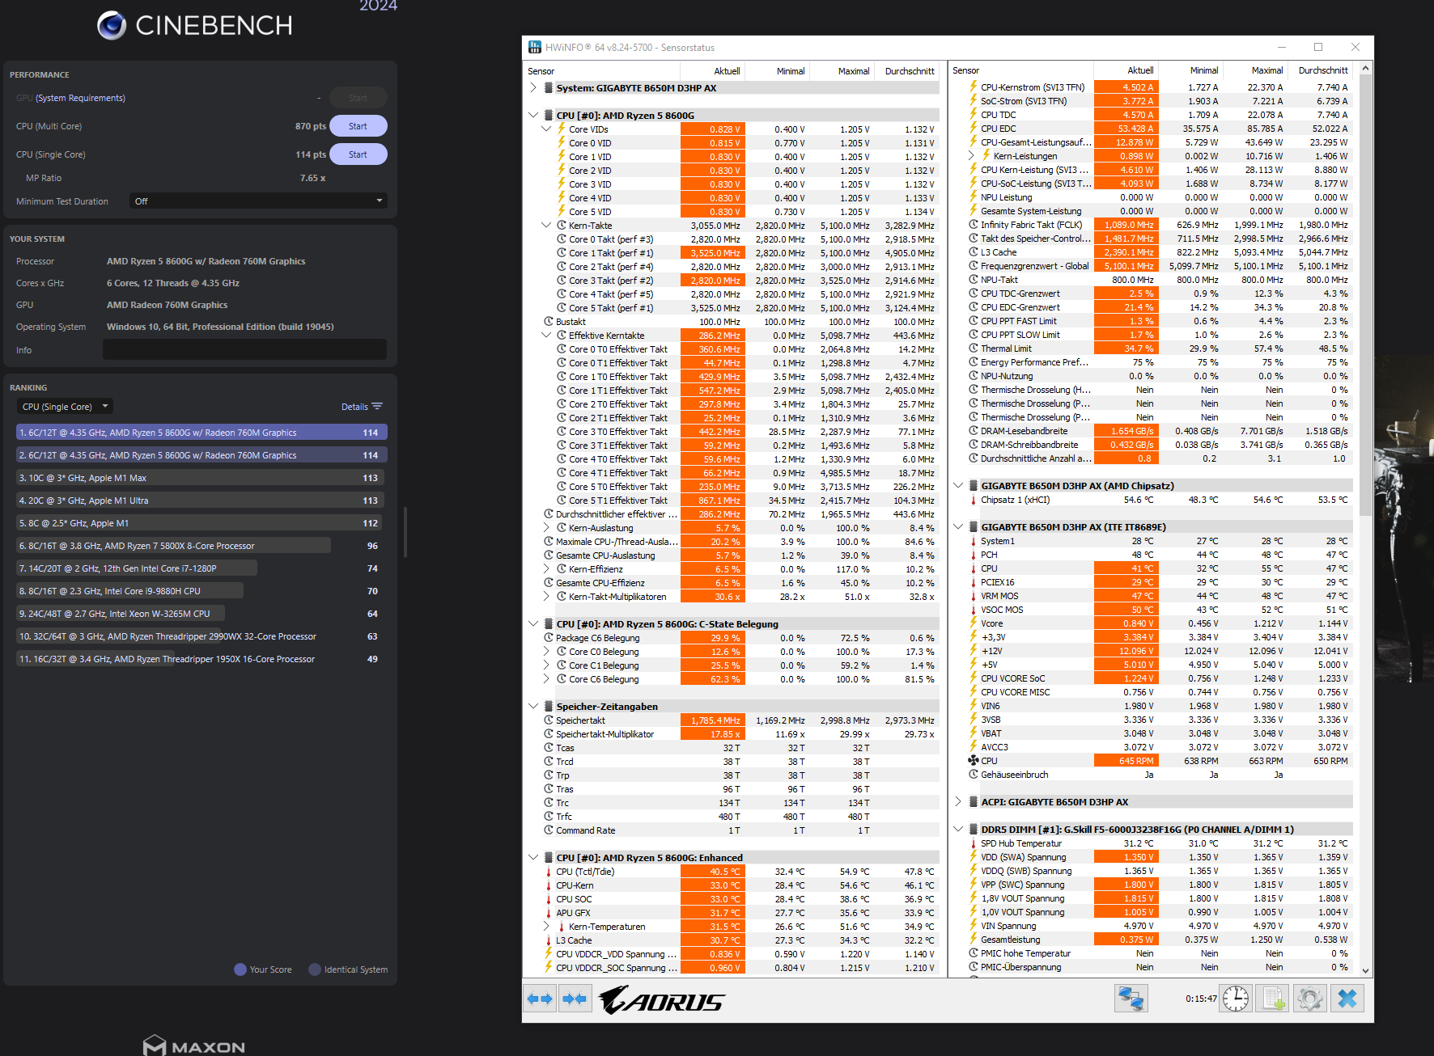Open the Minimum Test Duration dropdown

(258, 201)
